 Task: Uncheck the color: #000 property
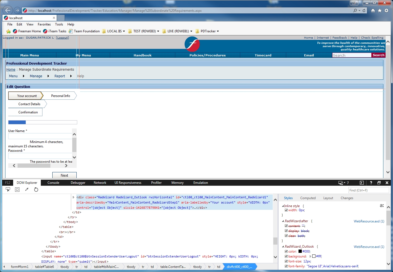286,251
